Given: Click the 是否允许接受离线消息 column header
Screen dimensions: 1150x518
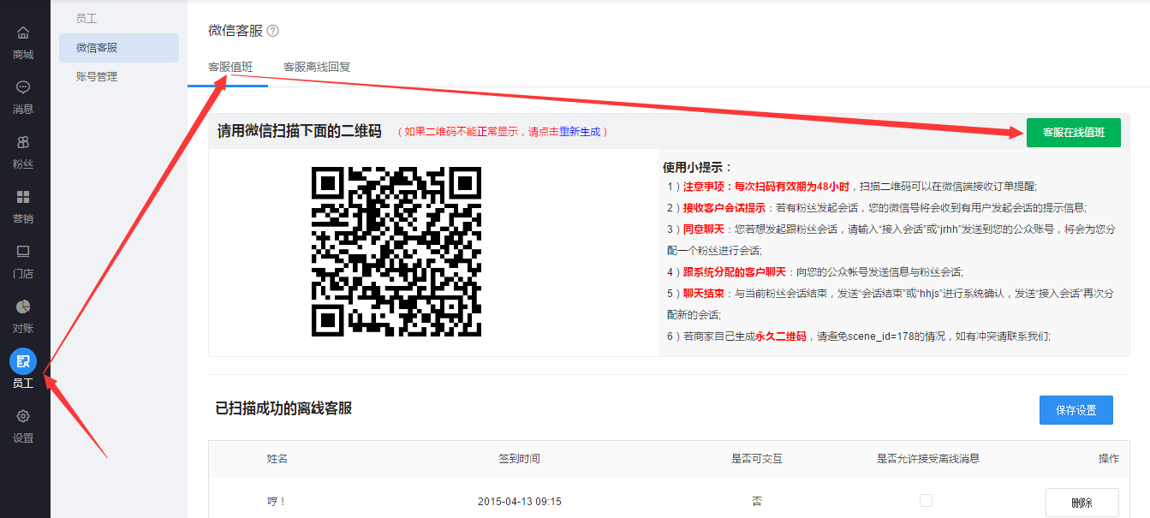Looking at the screenshot, I should pos(927,459).
